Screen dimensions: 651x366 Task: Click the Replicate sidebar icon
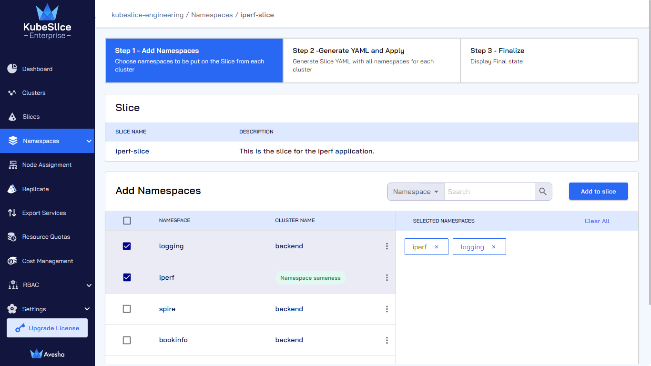(x=12, y=189)
